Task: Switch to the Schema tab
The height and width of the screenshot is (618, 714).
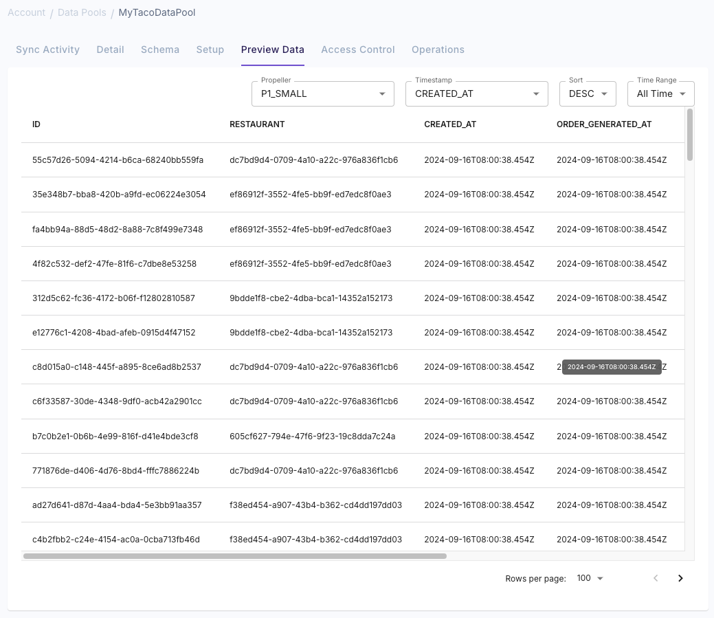Action: coord(160,49)
